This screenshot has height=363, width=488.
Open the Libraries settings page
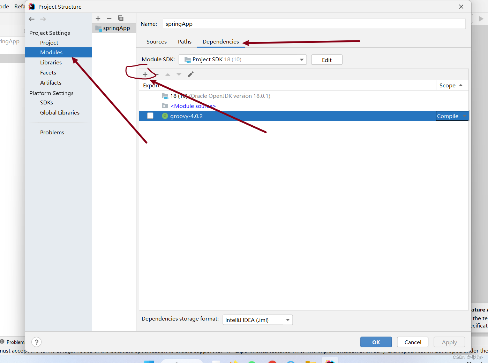(51, 63)
